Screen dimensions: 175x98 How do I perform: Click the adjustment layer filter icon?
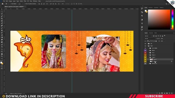pyautogui.click(x=156, y=36)
